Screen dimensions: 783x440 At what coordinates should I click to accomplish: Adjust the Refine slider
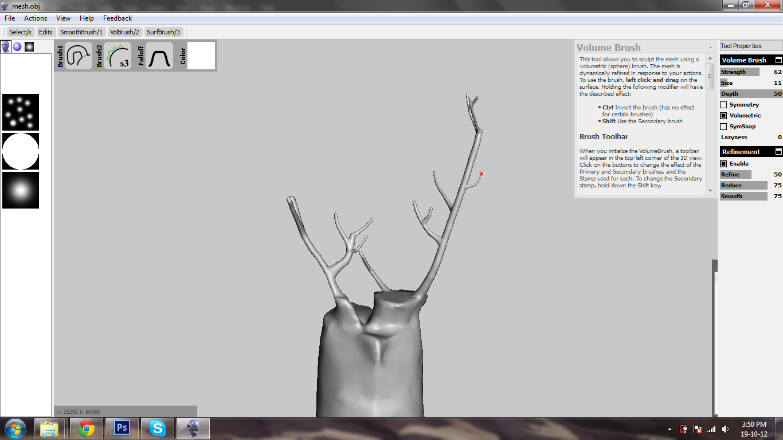point(751,175)
